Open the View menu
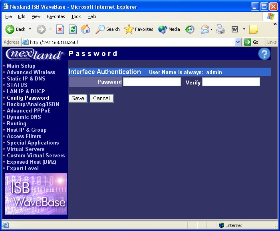The image size is (280, 231). click(x=36, y=16)
